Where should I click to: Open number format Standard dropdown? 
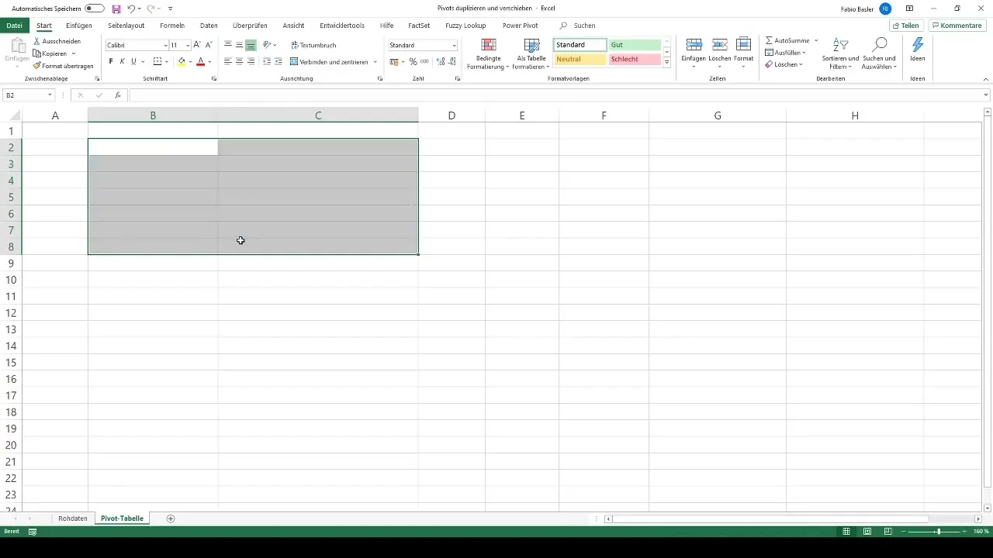click(454, 46)
